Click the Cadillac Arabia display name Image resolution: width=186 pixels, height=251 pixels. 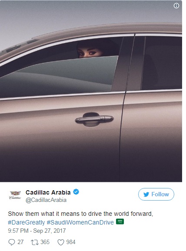[48, 192]
